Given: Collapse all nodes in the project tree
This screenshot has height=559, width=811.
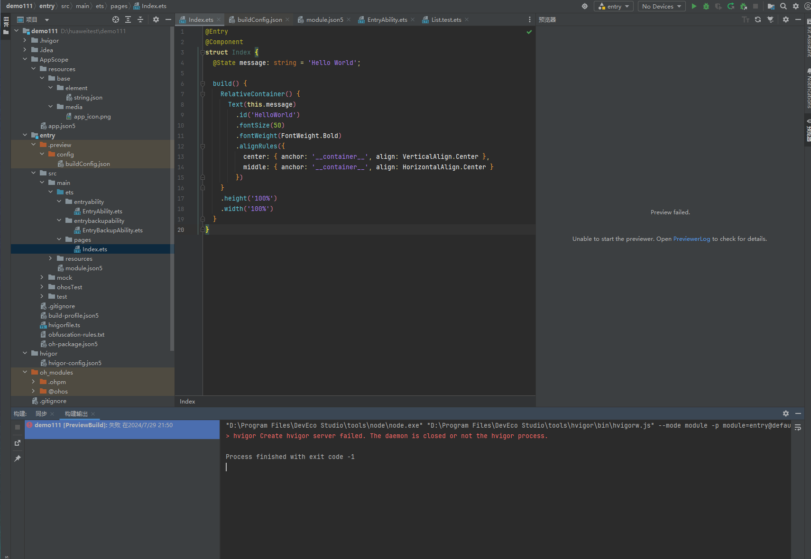Looking at the screenshot, I should click(140, 19).
